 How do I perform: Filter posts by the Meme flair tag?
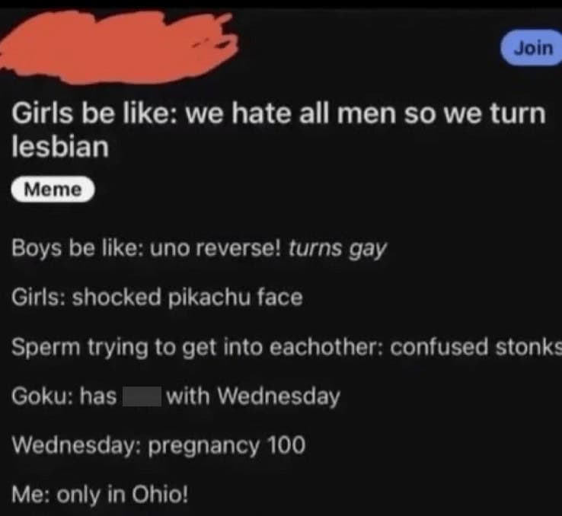(53, 189)
